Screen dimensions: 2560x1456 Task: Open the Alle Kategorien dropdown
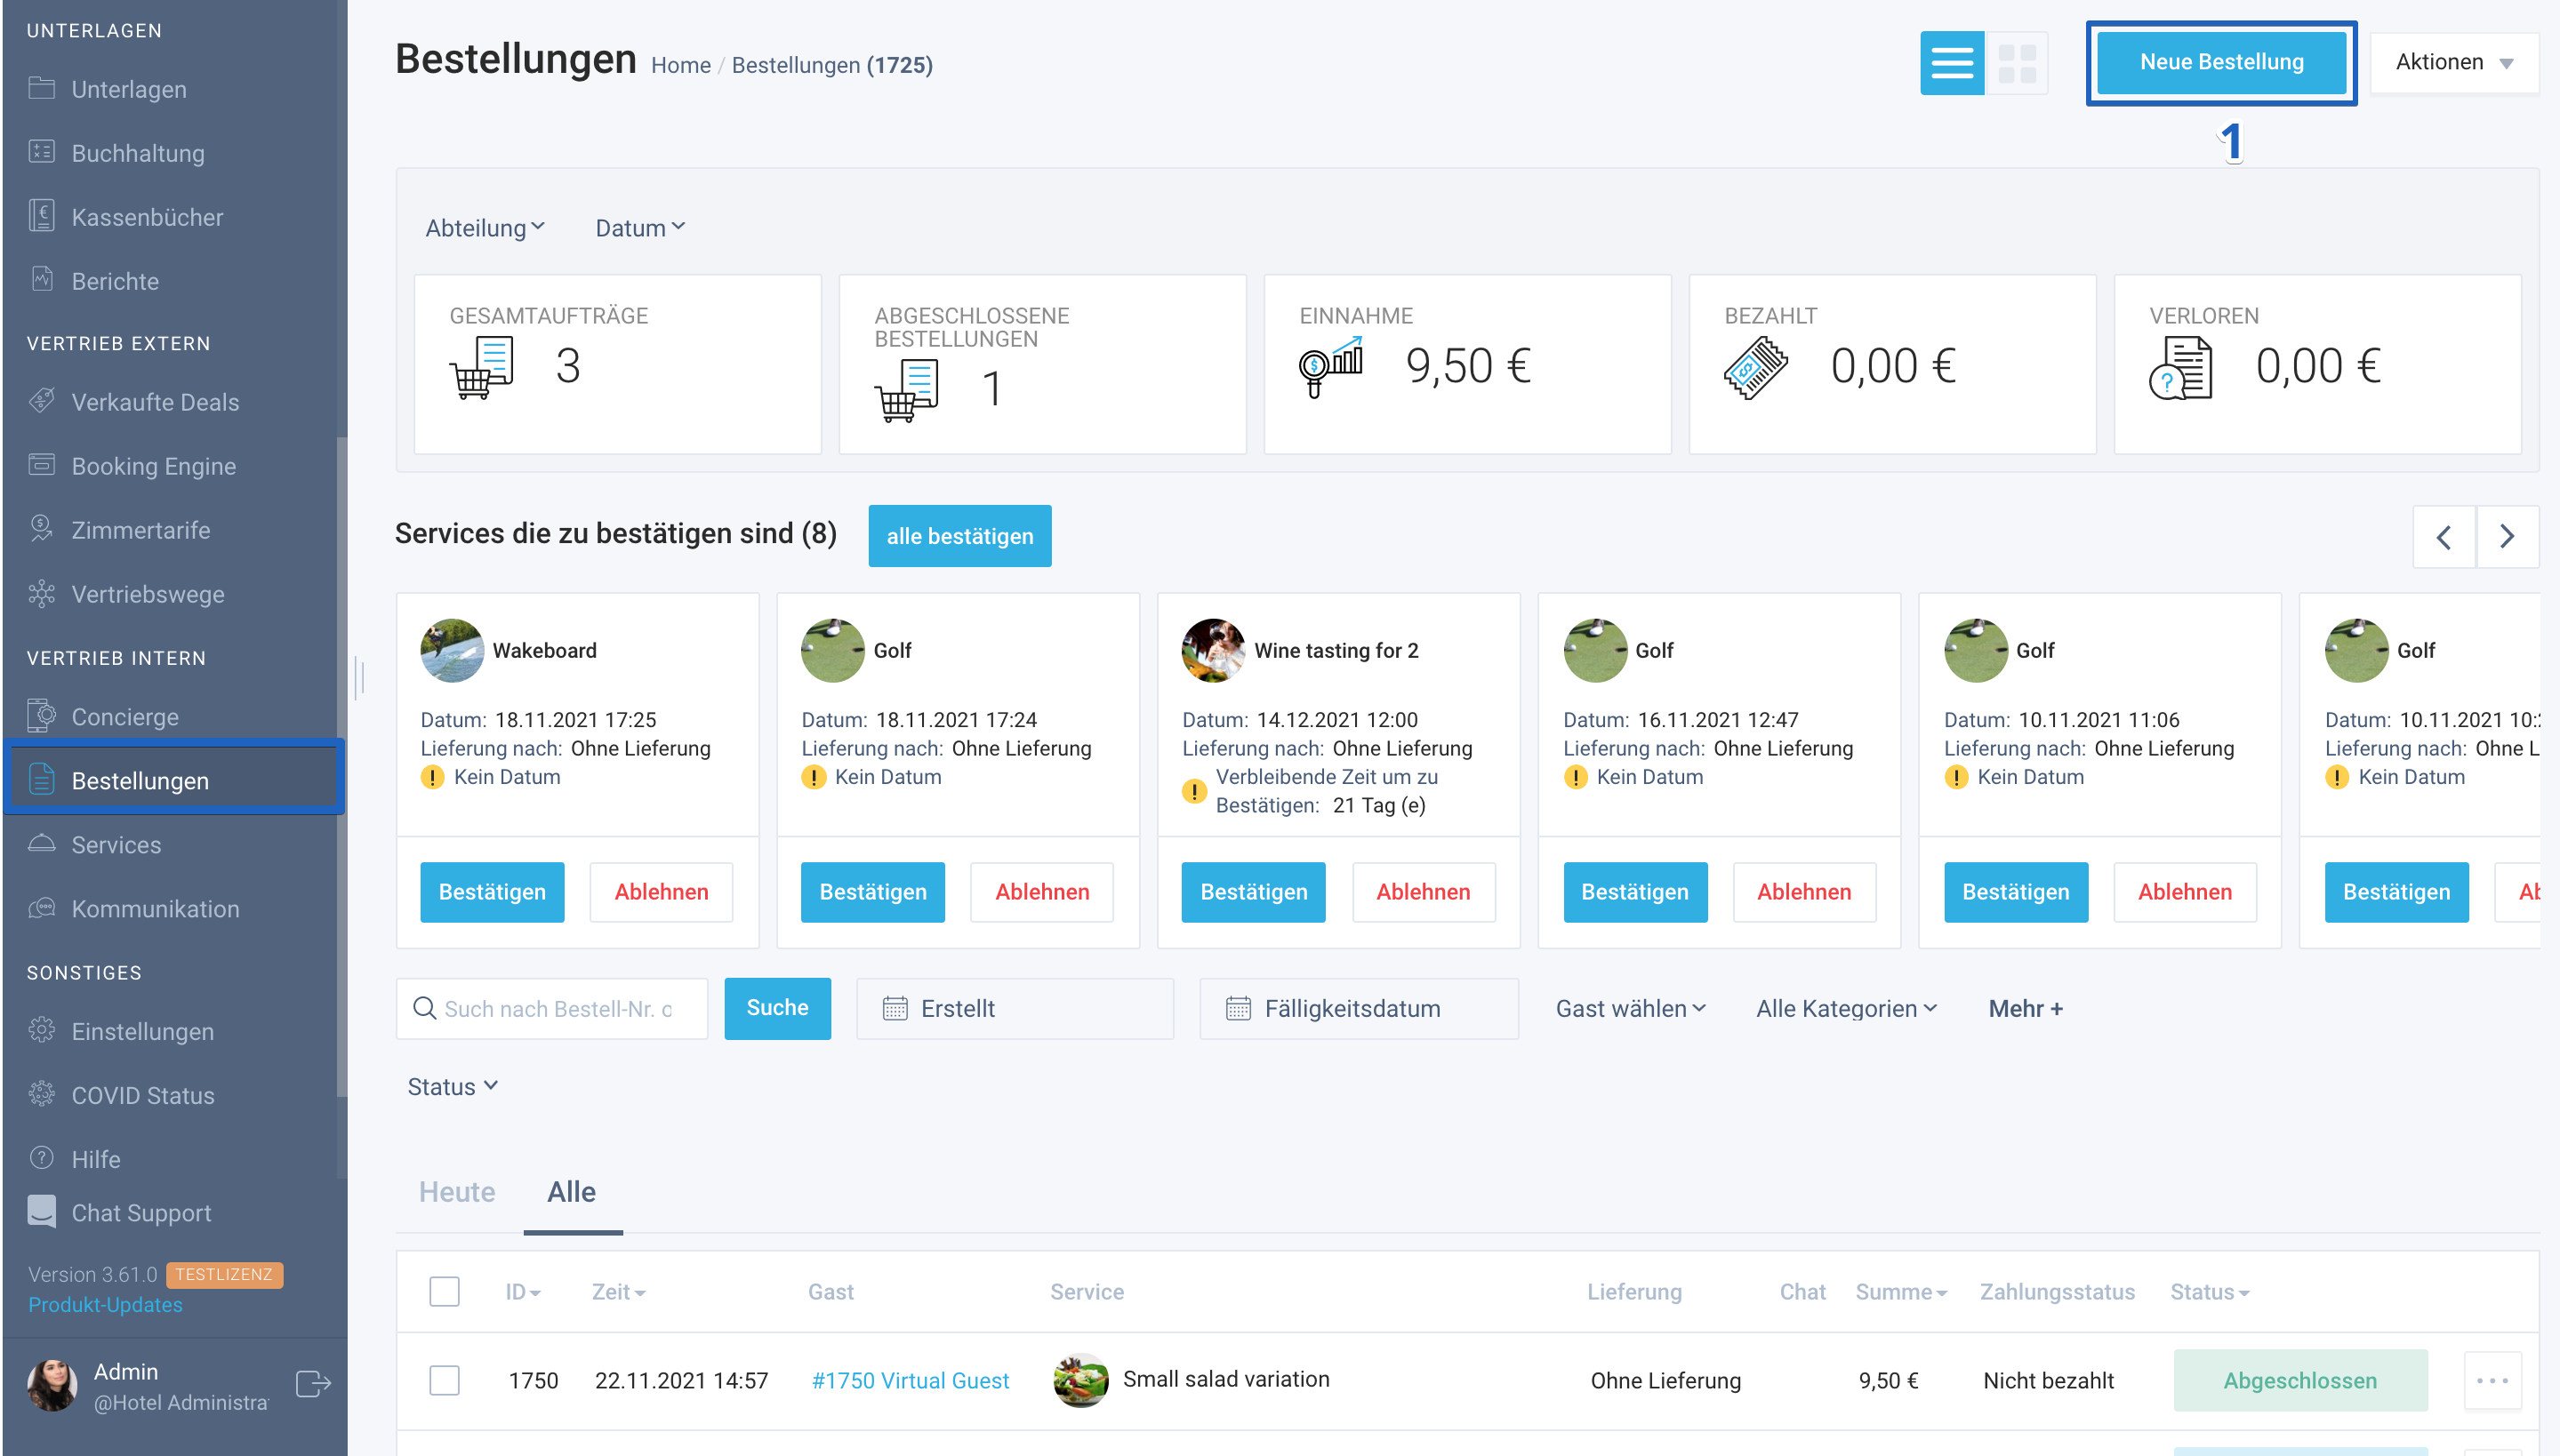point(1847,1008)
